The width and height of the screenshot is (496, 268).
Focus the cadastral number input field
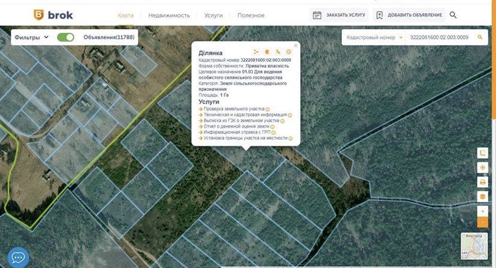439,37
